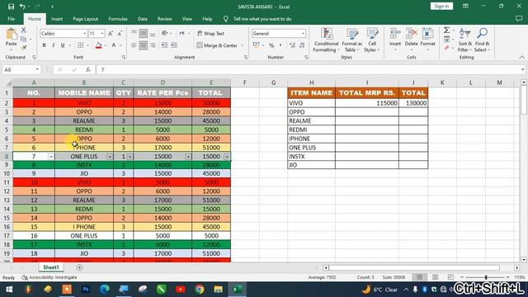
Task: Toggle Align Left button
Action: [x=134, y=45]
